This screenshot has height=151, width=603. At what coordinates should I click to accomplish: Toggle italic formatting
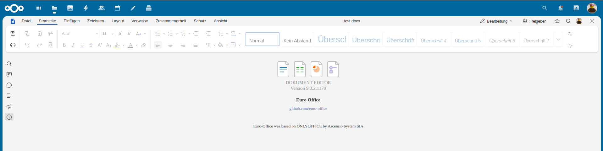click(73, 45)
